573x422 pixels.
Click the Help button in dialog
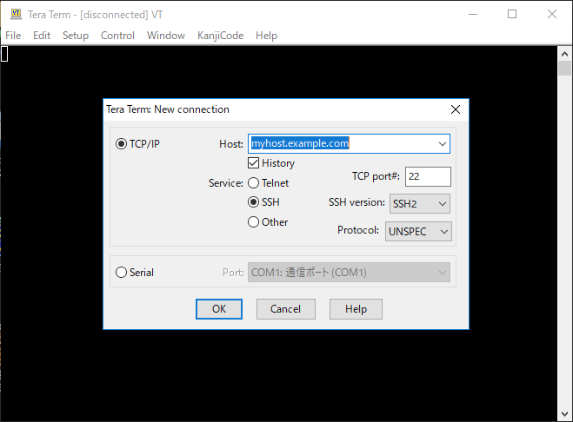click(x=356, y=309)
